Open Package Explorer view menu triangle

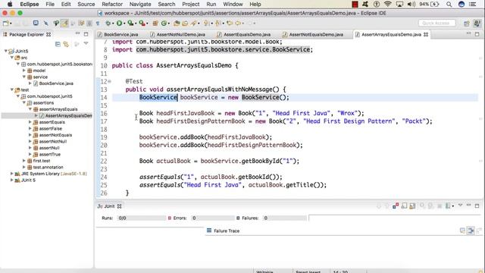click(x=86, y=43)
